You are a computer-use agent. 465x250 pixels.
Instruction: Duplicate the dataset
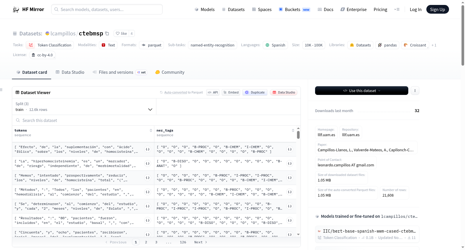255,92
